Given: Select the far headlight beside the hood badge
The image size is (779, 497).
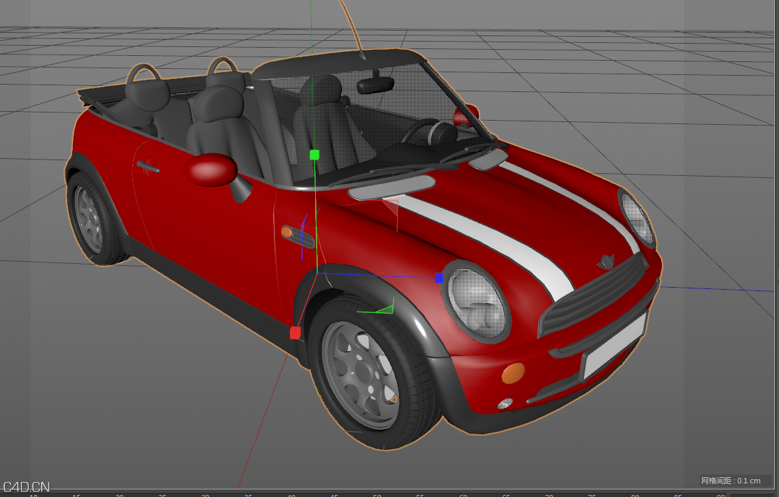Looking at the screenshot, I should (x=638, y=217).
